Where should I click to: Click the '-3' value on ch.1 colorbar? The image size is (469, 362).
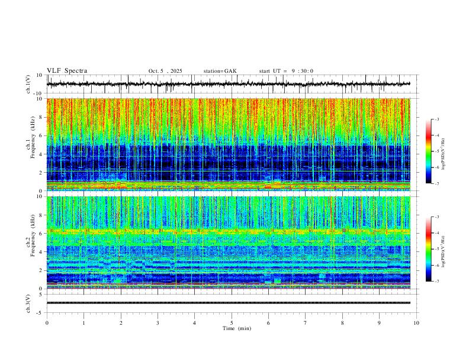pyautogui.click(x=437, y=119)
